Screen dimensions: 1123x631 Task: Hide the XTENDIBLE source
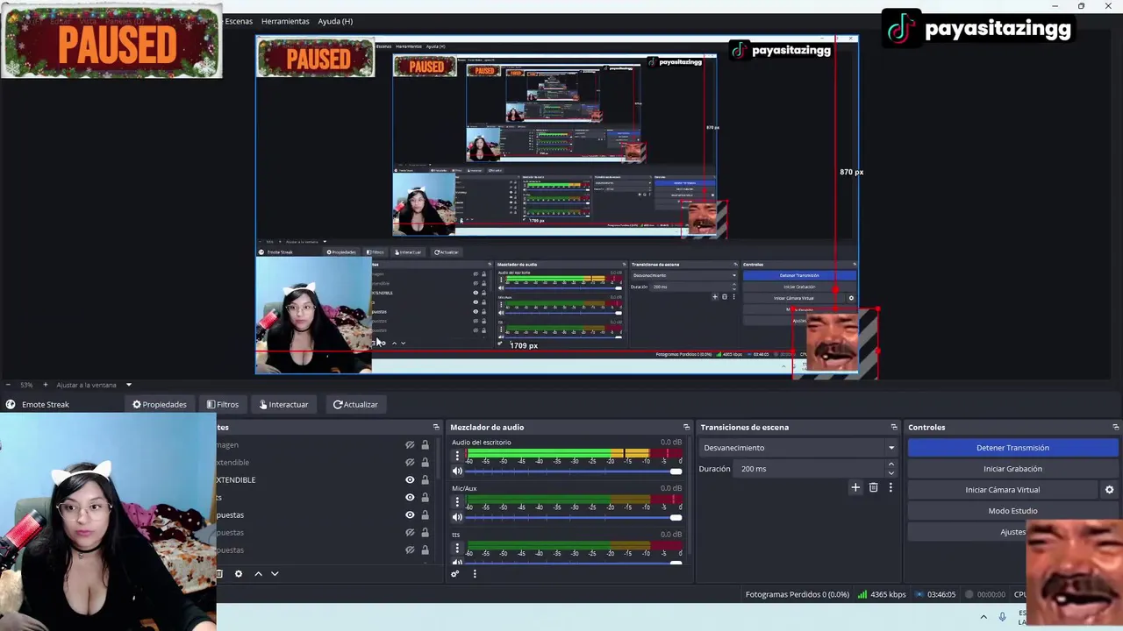tap(410, 480)
